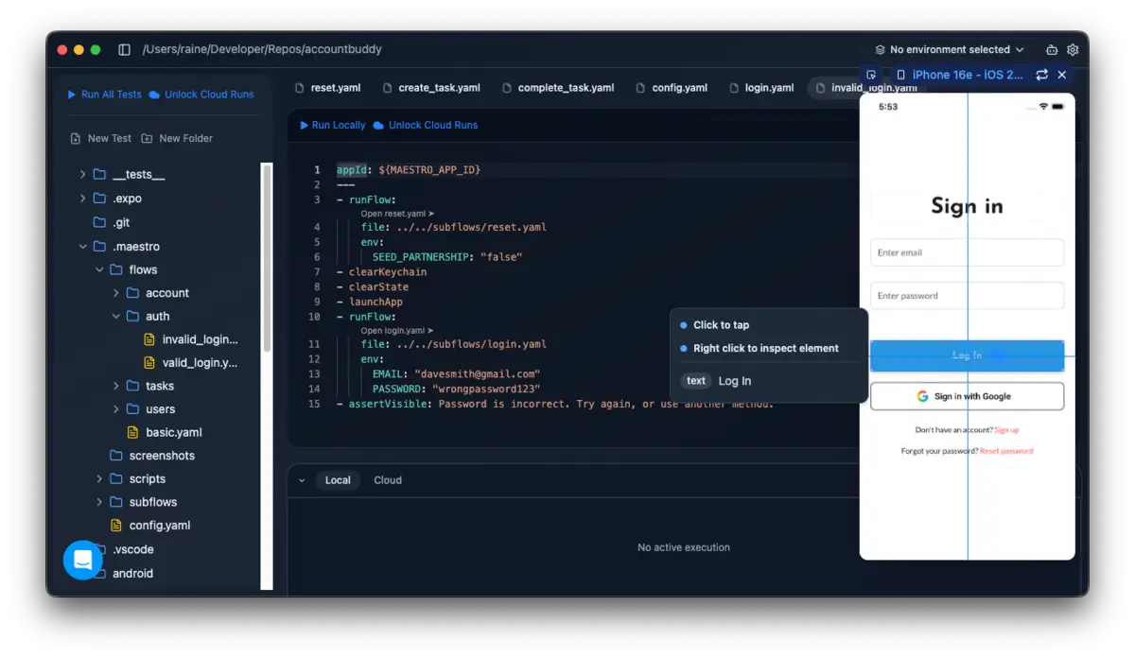
Task: Open config.yaml in file tree
Action: tap(150, 526)
